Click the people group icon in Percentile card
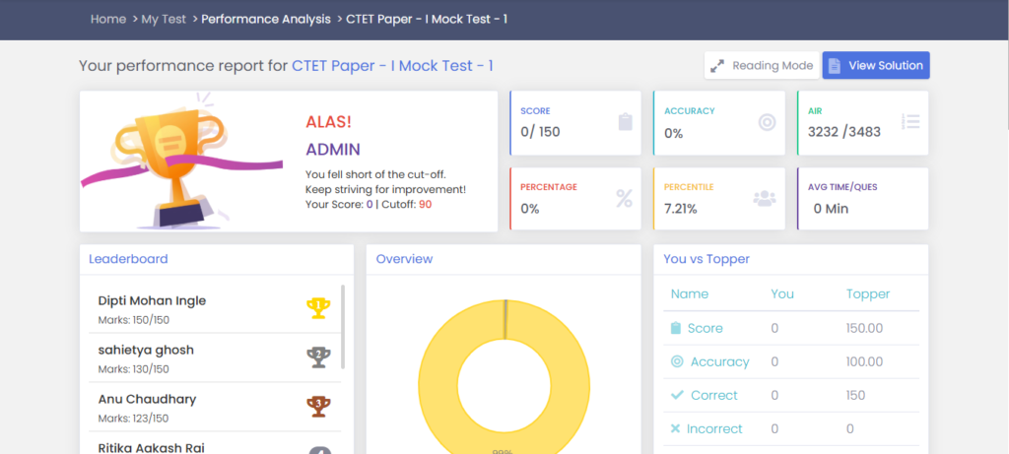This screenshot has width=1009, height=454. pyautogui.click(x=765, y=198)
